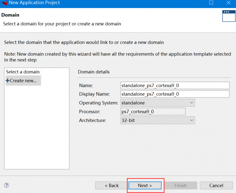
Task: Click into the Display Name field
Action: tap(175, 94)
